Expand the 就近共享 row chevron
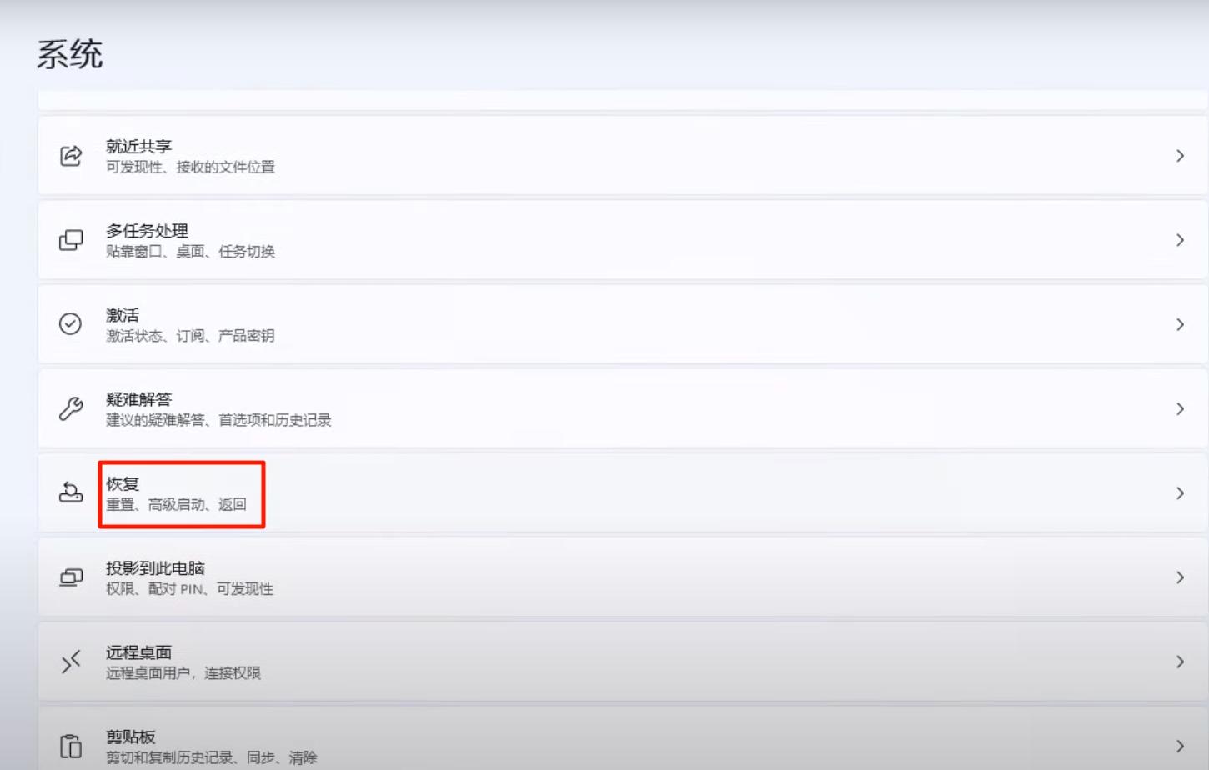 click(1180, 156)
